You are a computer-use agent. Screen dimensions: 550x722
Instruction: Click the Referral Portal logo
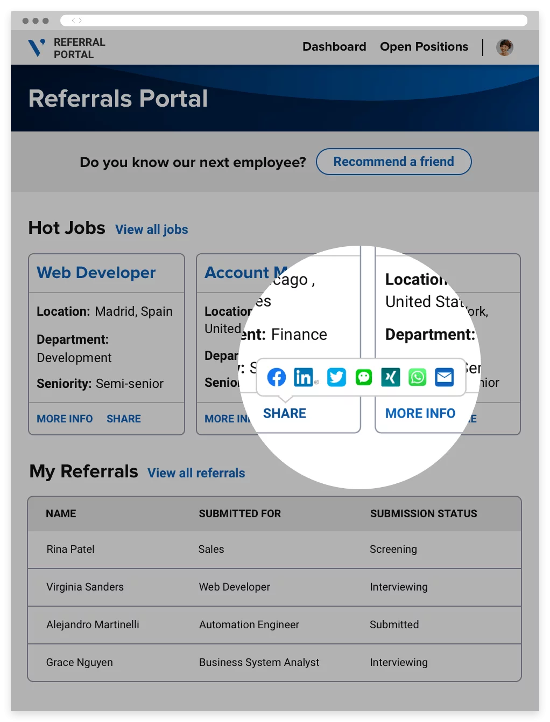pos(67,48)
